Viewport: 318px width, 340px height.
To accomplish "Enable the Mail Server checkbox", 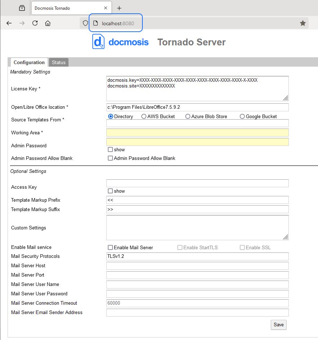I will [110, 247].
